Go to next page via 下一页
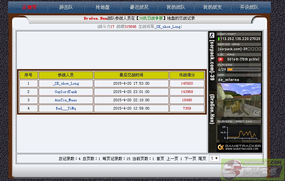Viewport: 285px width, 181px height. [190, 159]
